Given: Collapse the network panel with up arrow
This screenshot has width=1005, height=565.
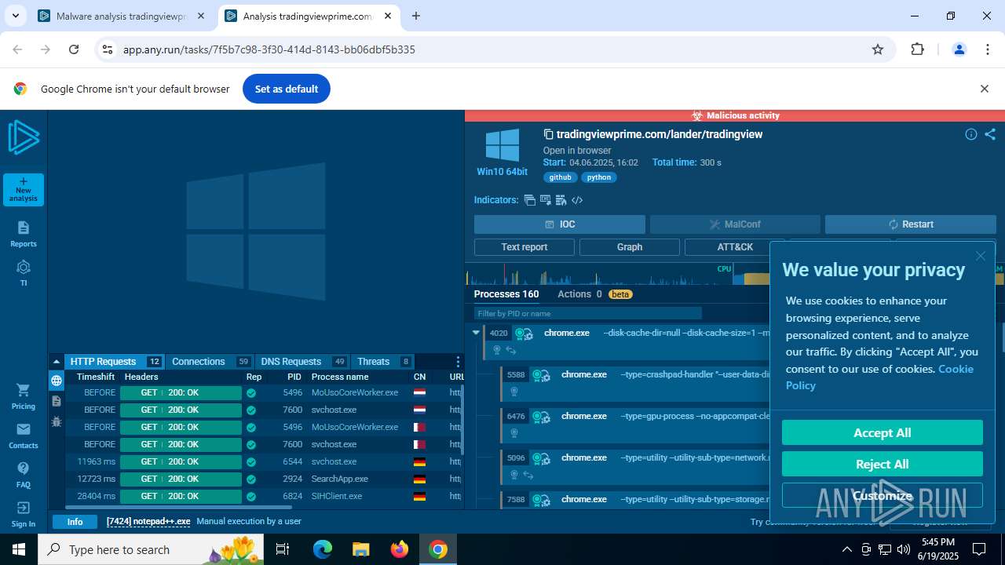Looking at the screenshot, I should (x=57, y=362).
